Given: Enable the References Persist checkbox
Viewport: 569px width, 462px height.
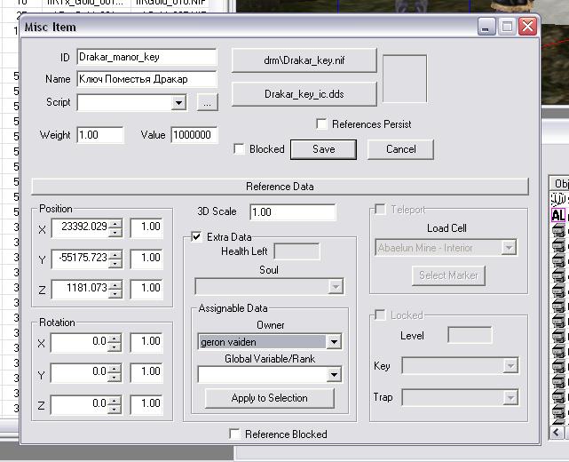Looking at the screenshot, I should pyautogui.click(x=322, y=124).
